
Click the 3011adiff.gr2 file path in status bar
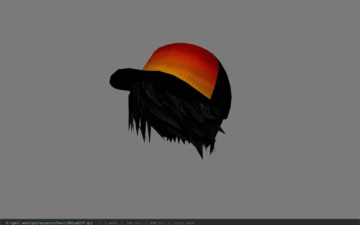click(x=49, y=223)
